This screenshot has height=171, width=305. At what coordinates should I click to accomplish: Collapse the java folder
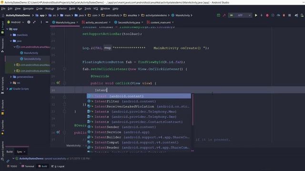(x=11, y=41)
